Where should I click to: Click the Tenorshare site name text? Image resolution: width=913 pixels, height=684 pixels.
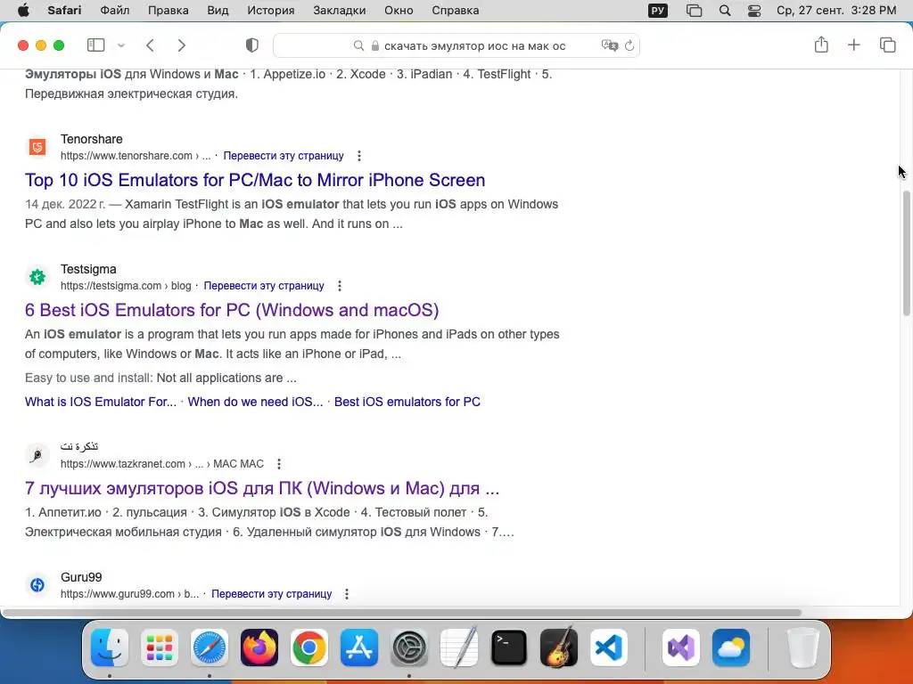(92, 139)
